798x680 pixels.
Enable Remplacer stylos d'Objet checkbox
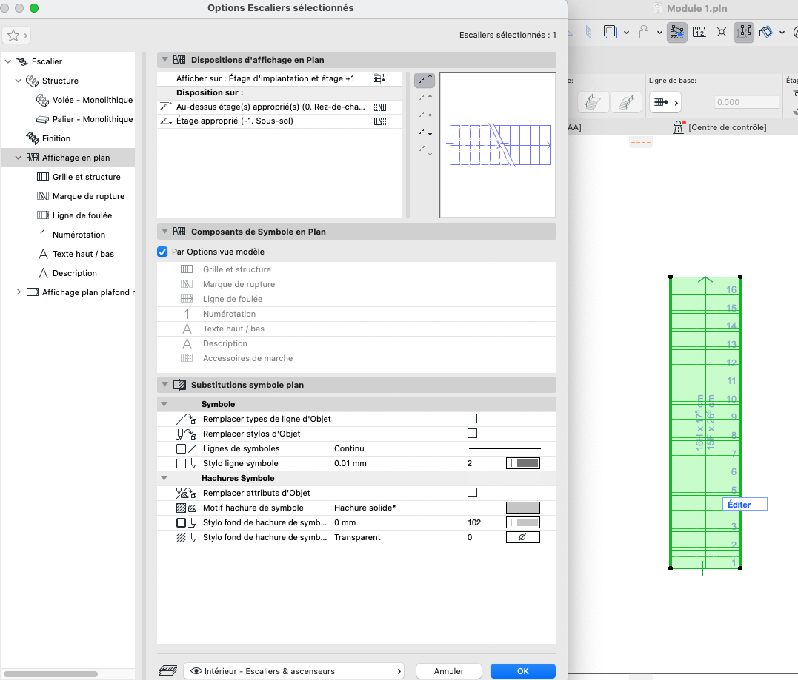click(x=472, y=434)
